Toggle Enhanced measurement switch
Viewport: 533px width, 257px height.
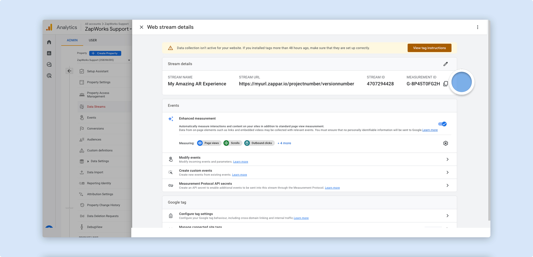[442, 124]
